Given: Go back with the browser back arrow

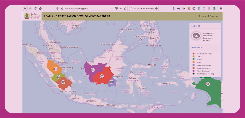Looking at the screenshot, I should [x=25, y=9].
